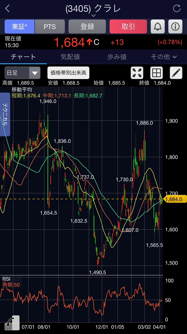Tap the bottom-left chart rotate icon
The height and width of the screenshot is (334, 187).
[x=12, y=323]
